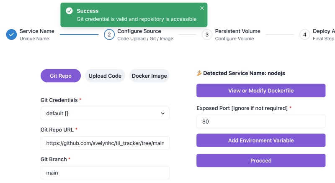Focus the Exposed Port input field
Image resolution: width=335 pixels, height=183 pixels.
pyautogui.click(x=261, y=121)
